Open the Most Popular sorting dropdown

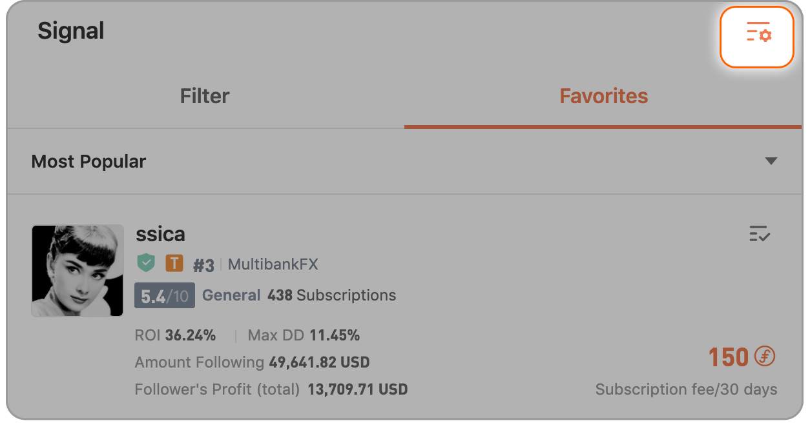tap(404, 161)
